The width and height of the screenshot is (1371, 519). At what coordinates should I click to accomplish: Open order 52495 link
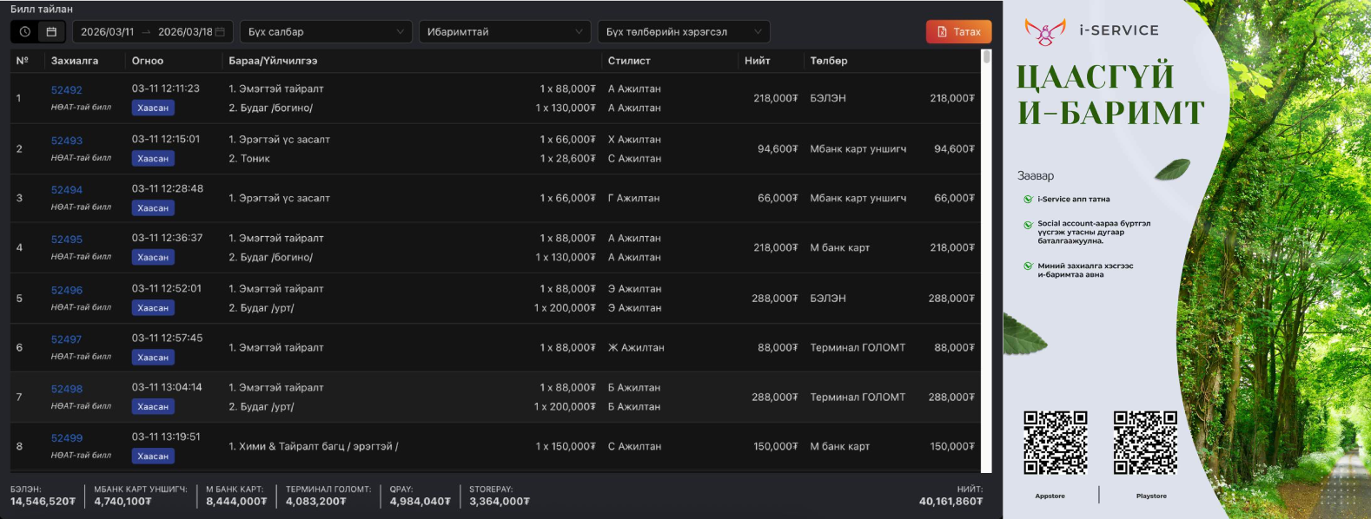click(x=67, y=240)
